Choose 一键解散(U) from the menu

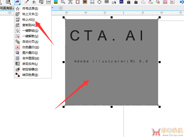click(x=33, y=36)
